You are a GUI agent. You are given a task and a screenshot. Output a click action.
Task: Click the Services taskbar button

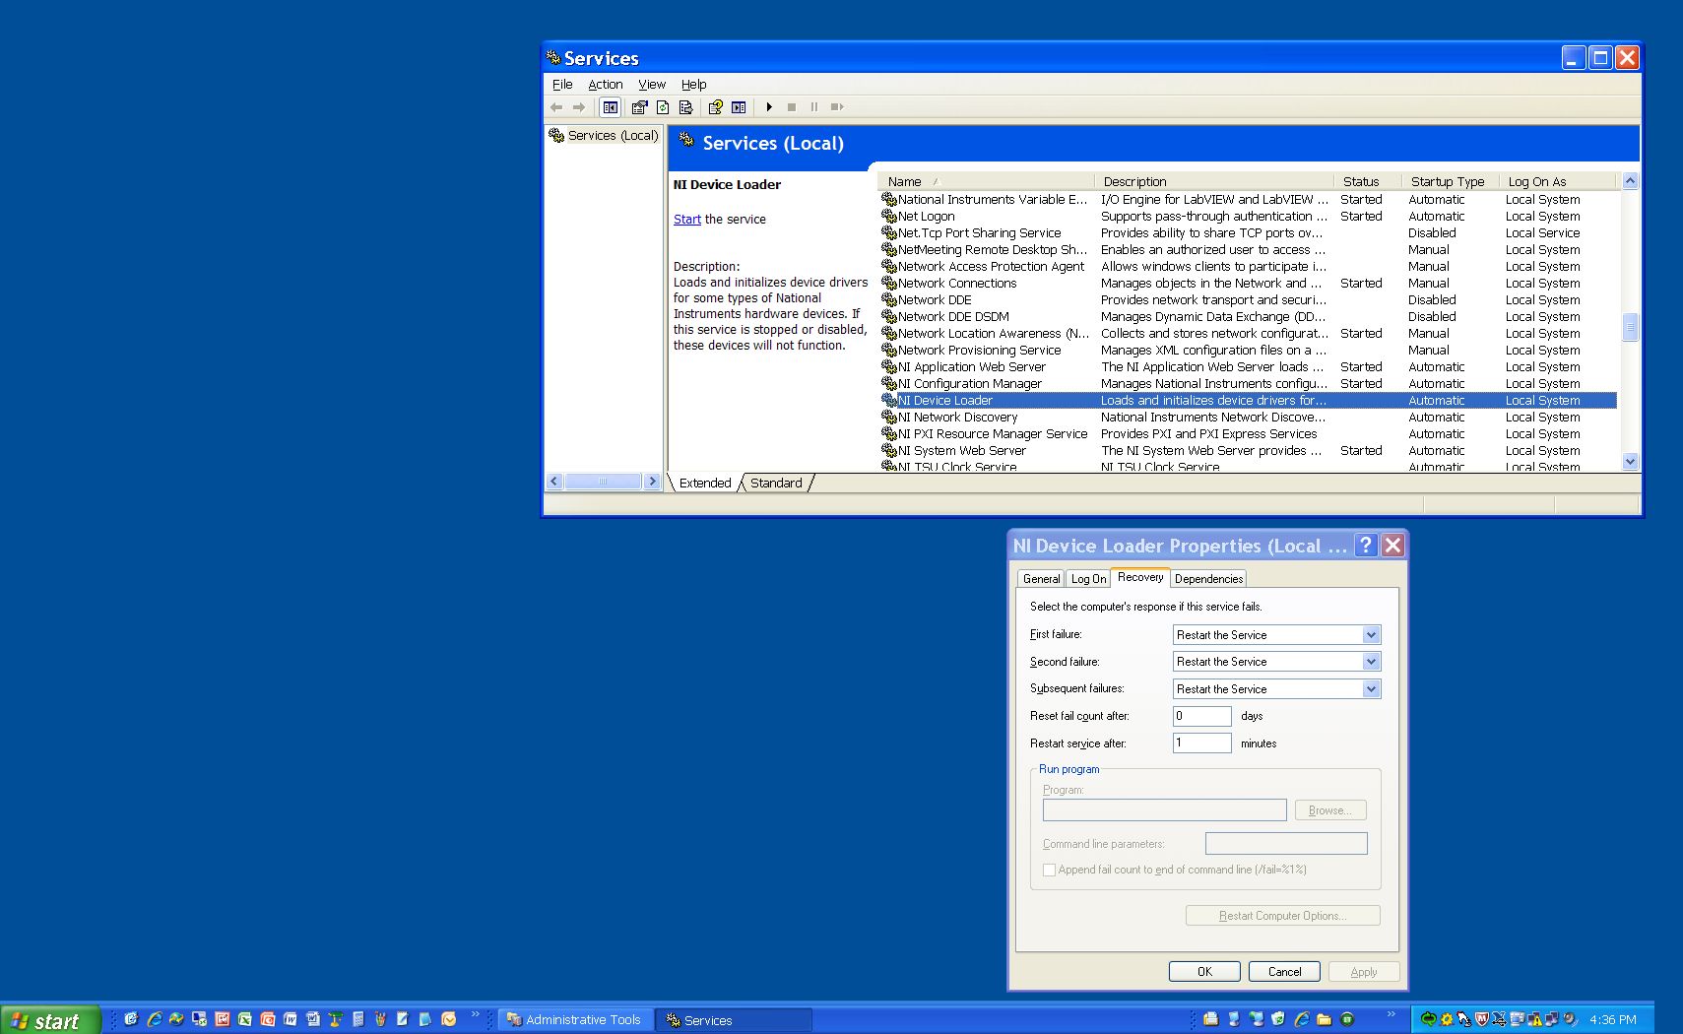click(x=734, y=1020)
